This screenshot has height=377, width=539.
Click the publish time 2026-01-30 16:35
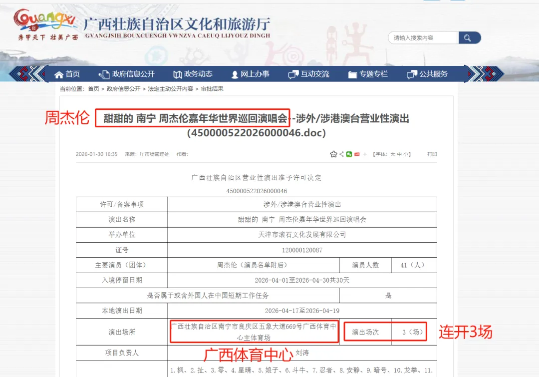pyautogui.click(x=97, y=154)
